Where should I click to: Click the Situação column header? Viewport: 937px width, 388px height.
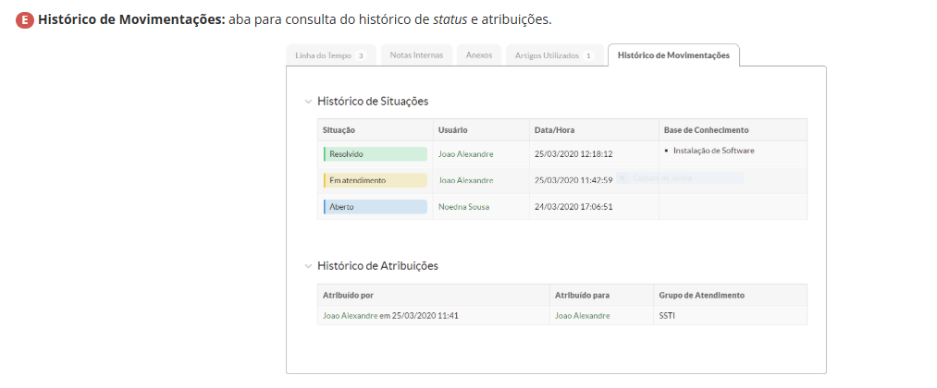pos(339,130)
